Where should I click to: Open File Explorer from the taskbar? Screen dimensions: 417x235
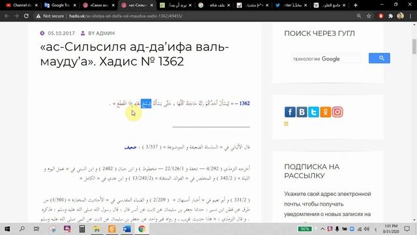click(x=97, y=229)
